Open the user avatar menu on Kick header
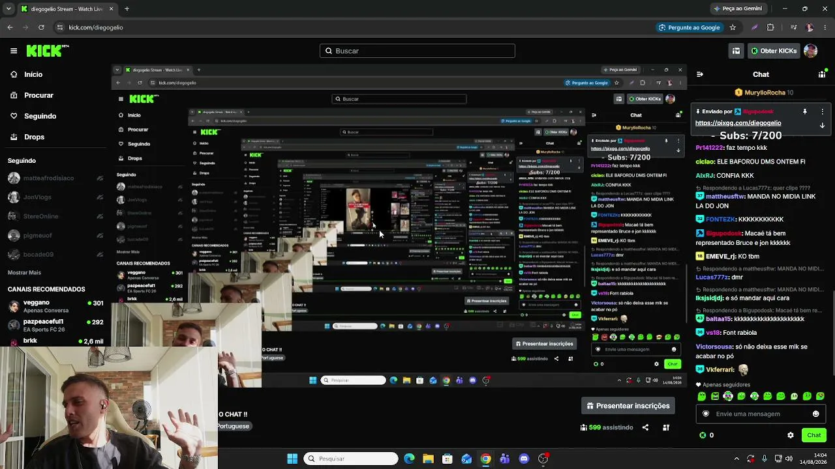This screenshot has height=469, width=835. [810, 51]
